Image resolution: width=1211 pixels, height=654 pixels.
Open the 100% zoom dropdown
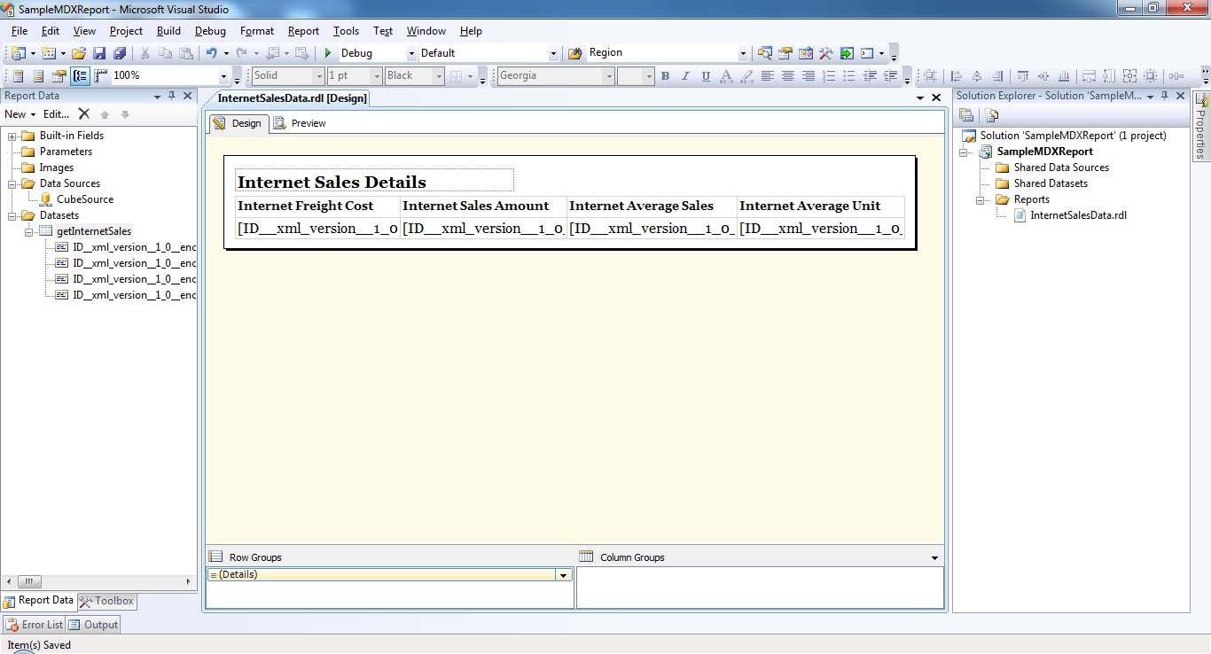coord(223,76)
